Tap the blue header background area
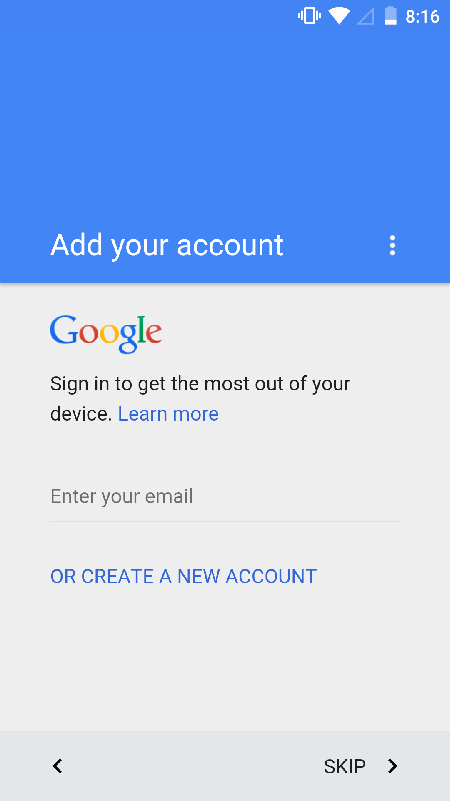Viewport: 450px width, 801px height. (x=225, y=125)
